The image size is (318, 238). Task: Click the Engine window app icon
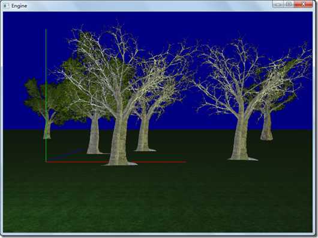[x=6, y=6]
